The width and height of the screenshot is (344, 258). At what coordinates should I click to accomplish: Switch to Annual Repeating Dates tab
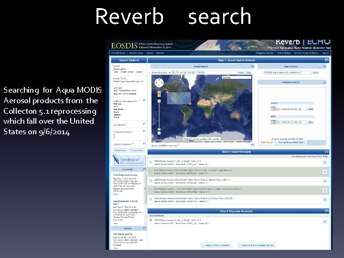291,142
